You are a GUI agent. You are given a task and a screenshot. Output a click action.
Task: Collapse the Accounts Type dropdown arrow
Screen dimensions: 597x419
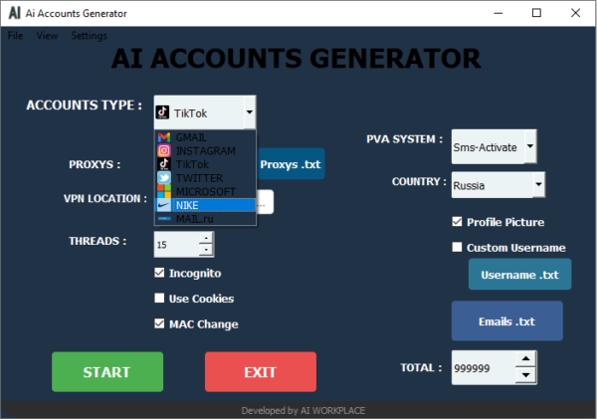point(250,112)
